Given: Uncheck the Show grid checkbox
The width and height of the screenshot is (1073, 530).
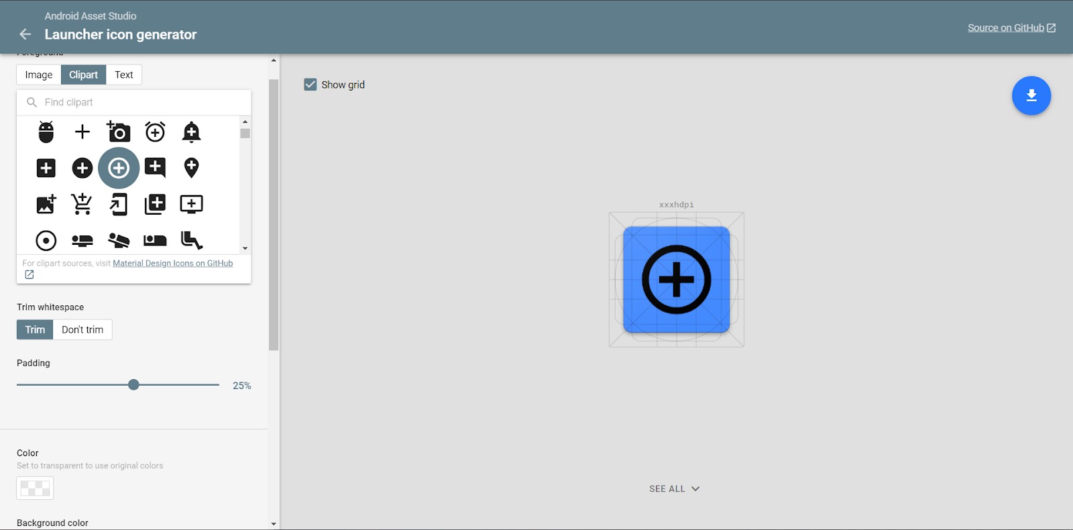Looking at the screenshot, I should (x=310, y=85).
